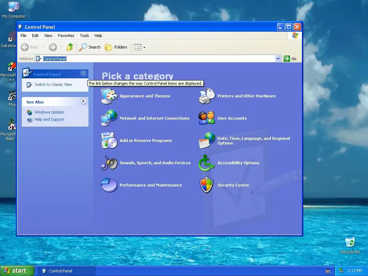Minimize the Control Panel window
Screen dimensions: 368x276
pos(281,27)
